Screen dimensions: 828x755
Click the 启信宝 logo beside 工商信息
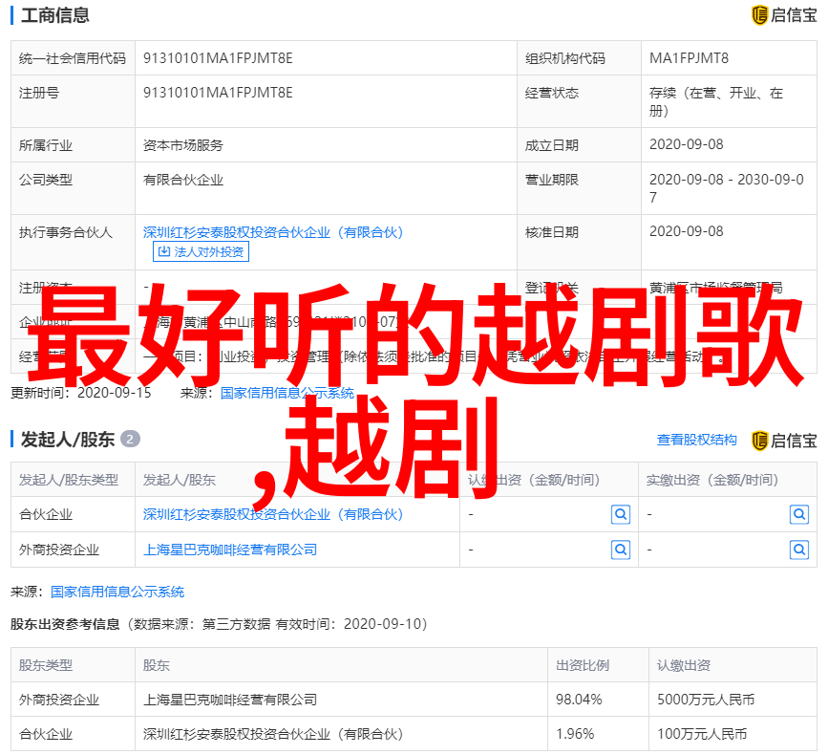[784, 14]
